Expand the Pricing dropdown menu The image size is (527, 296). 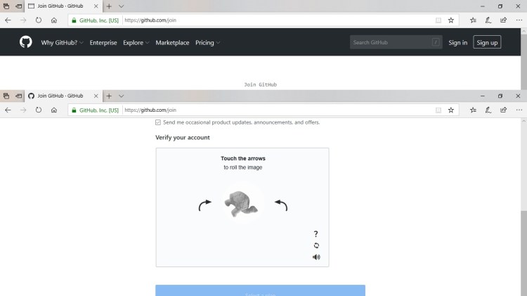(207, 43)
